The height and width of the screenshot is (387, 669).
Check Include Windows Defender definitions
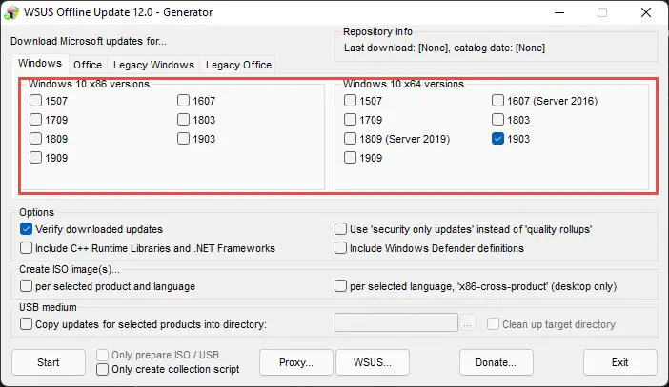click(x=341, y=248)
